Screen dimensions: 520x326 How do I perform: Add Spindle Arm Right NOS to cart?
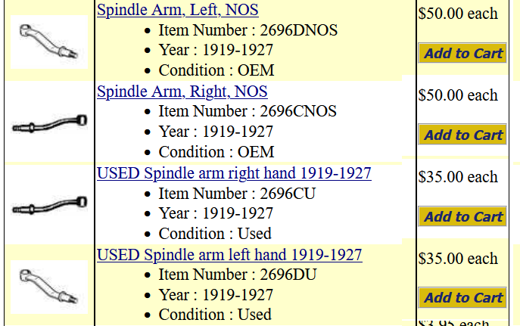(462, 135)
